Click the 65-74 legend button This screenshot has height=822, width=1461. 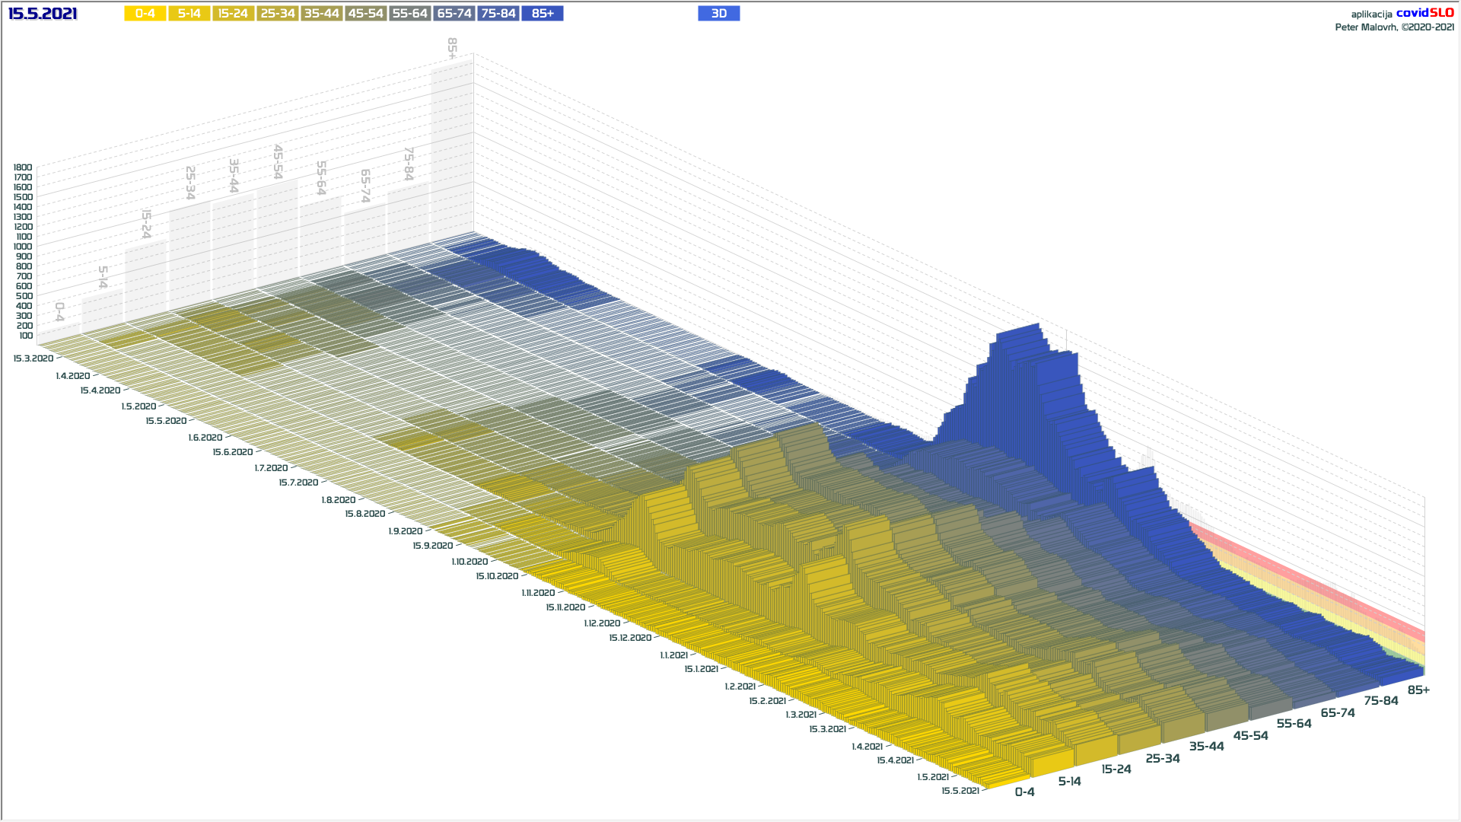(x=454, y=14)
